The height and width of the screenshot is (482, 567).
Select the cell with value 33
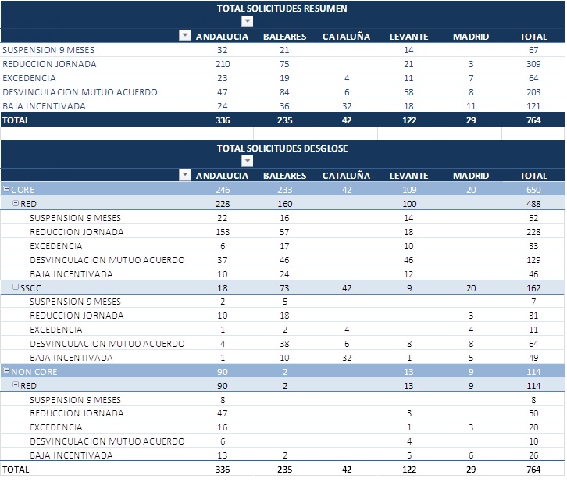[533, 246]
